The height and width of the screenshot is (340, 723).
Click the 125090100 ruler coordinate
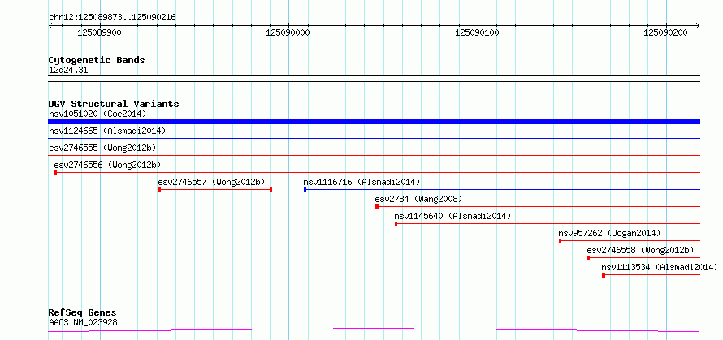477,32
